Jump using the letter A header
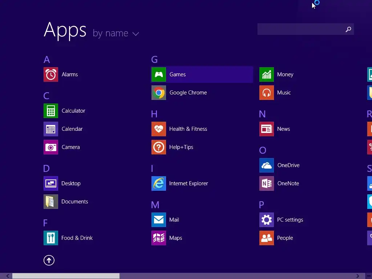The width and height of the screenshot is (372, 279). (47, 60)
